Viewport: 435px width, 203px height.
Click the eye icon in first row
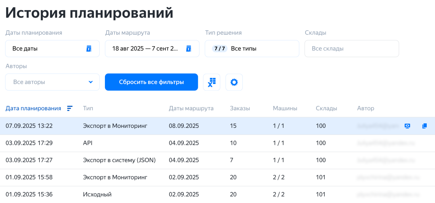pos(407,126)
